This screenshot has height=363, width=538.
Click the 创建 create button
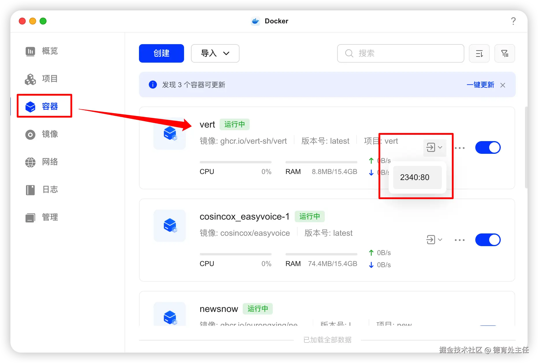[161, 53]
